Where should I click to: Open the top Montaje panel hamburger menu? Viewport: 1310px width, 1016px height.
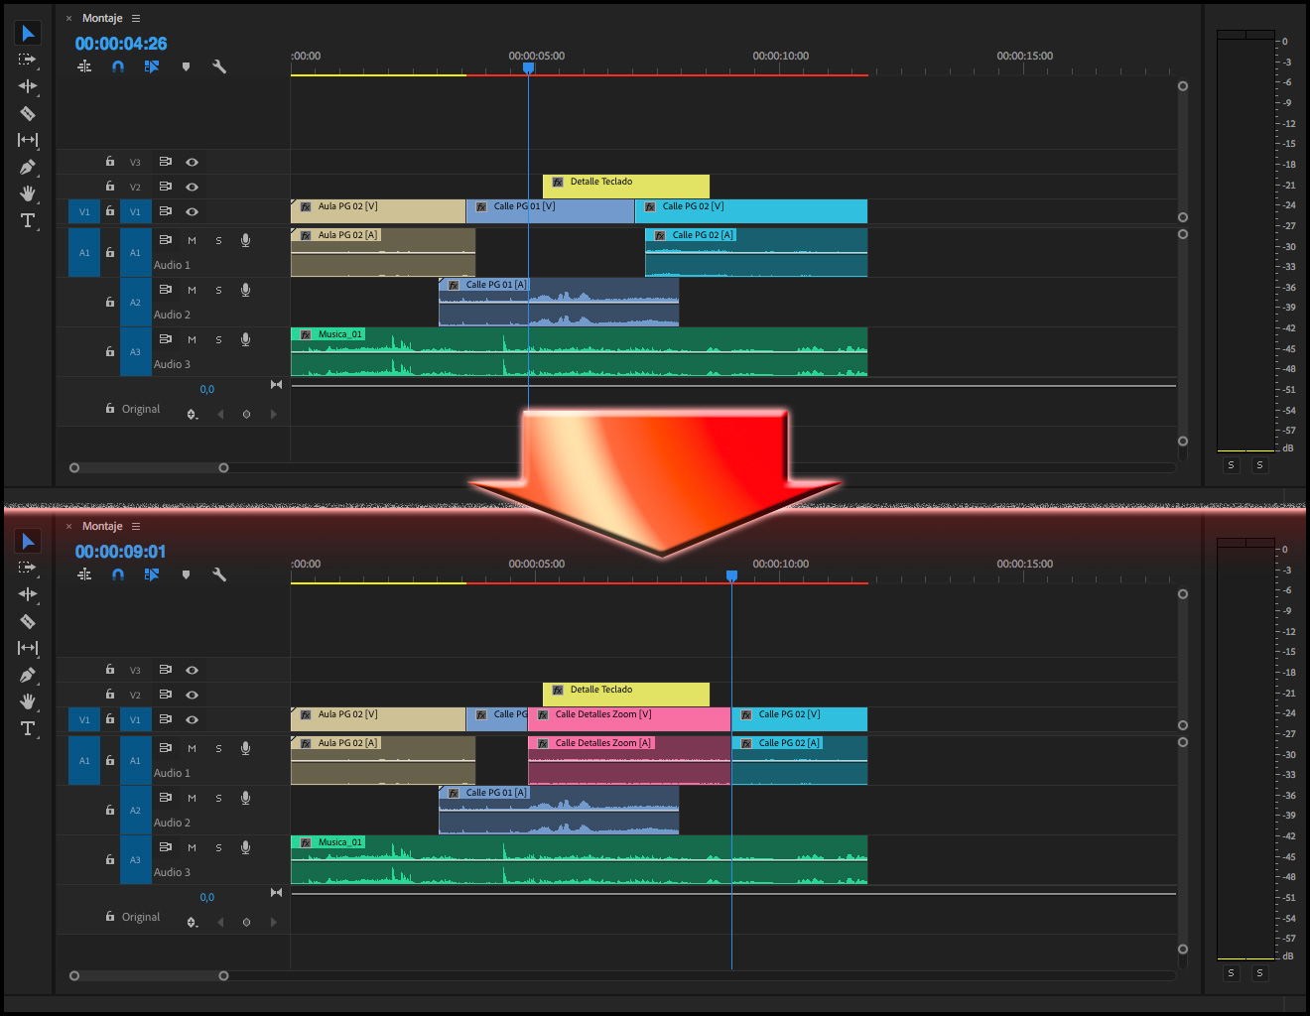coord(136,19)
